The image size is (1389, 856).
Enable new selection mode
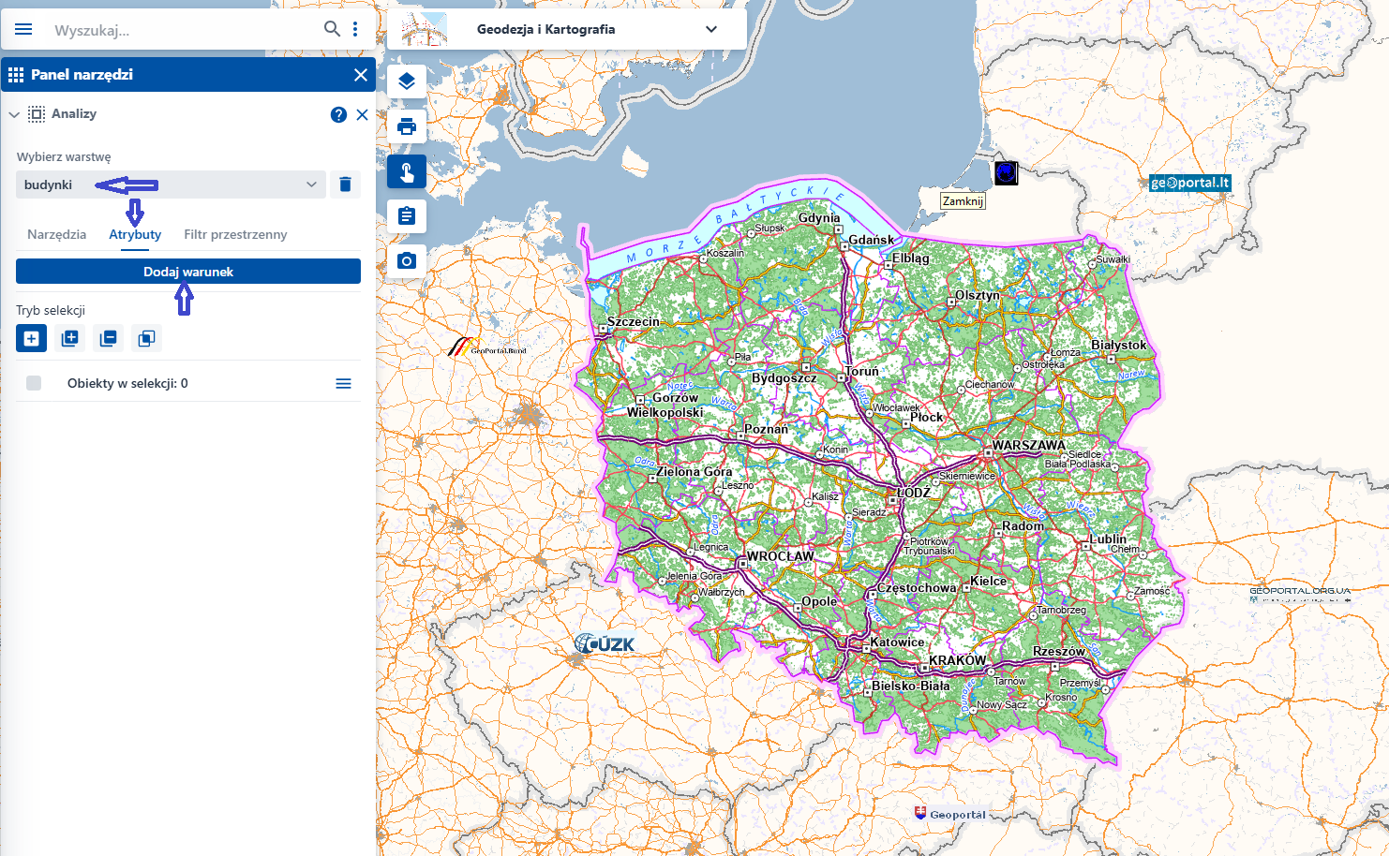[x=31, y=338]
